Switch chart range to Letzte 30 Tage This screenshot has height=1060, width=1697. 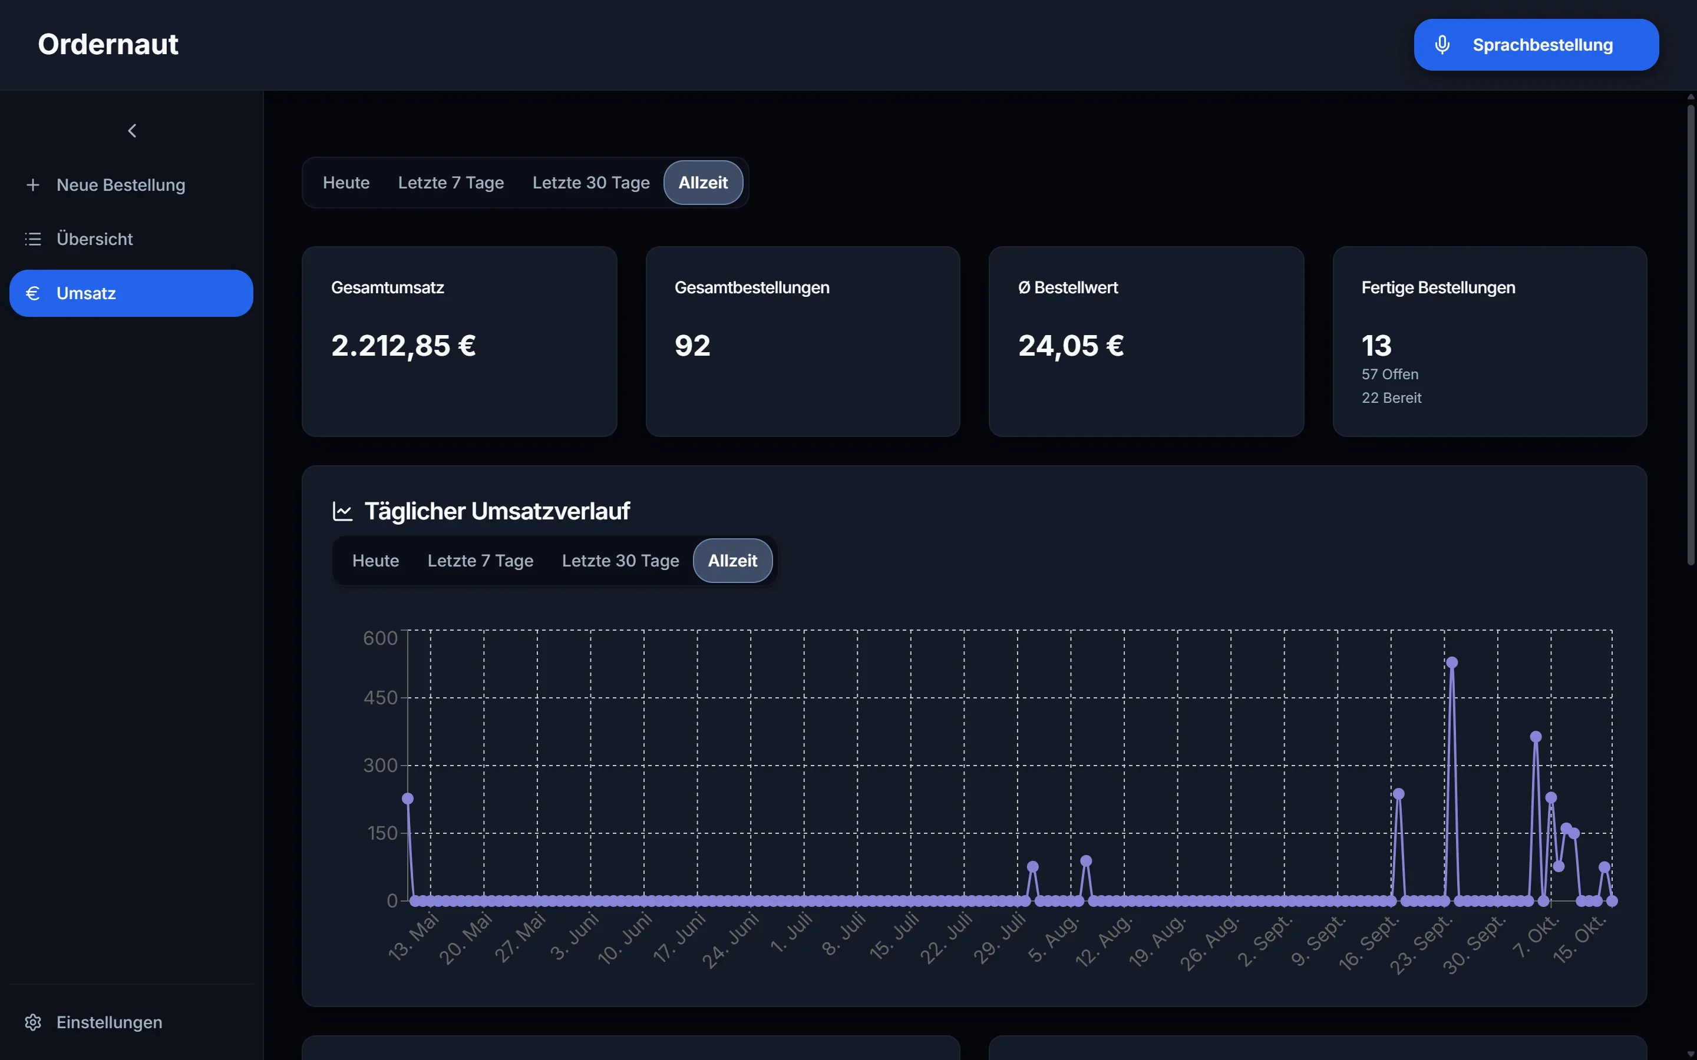(620, 561)
